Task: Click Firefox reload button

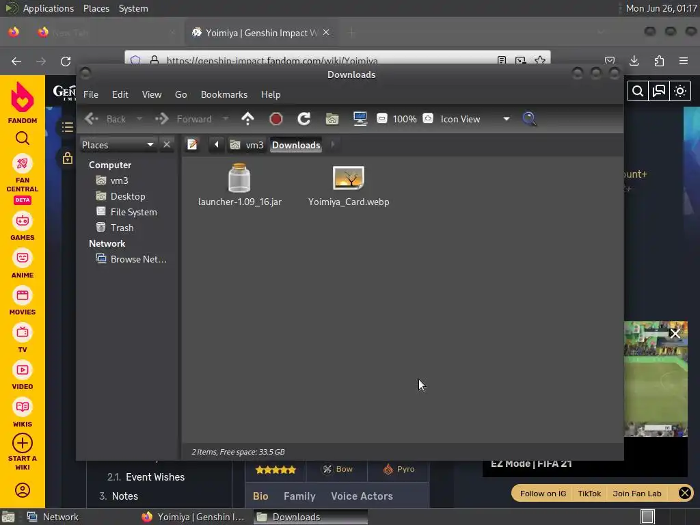Action: [x=66, y=61]
